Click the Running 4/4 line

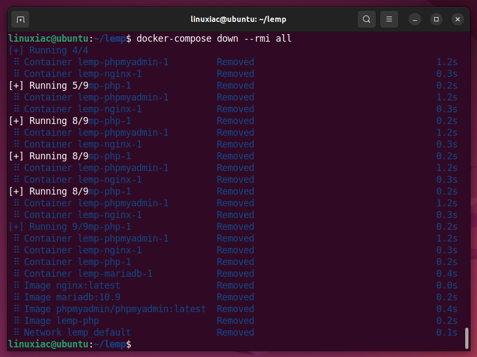coord(48,50)
